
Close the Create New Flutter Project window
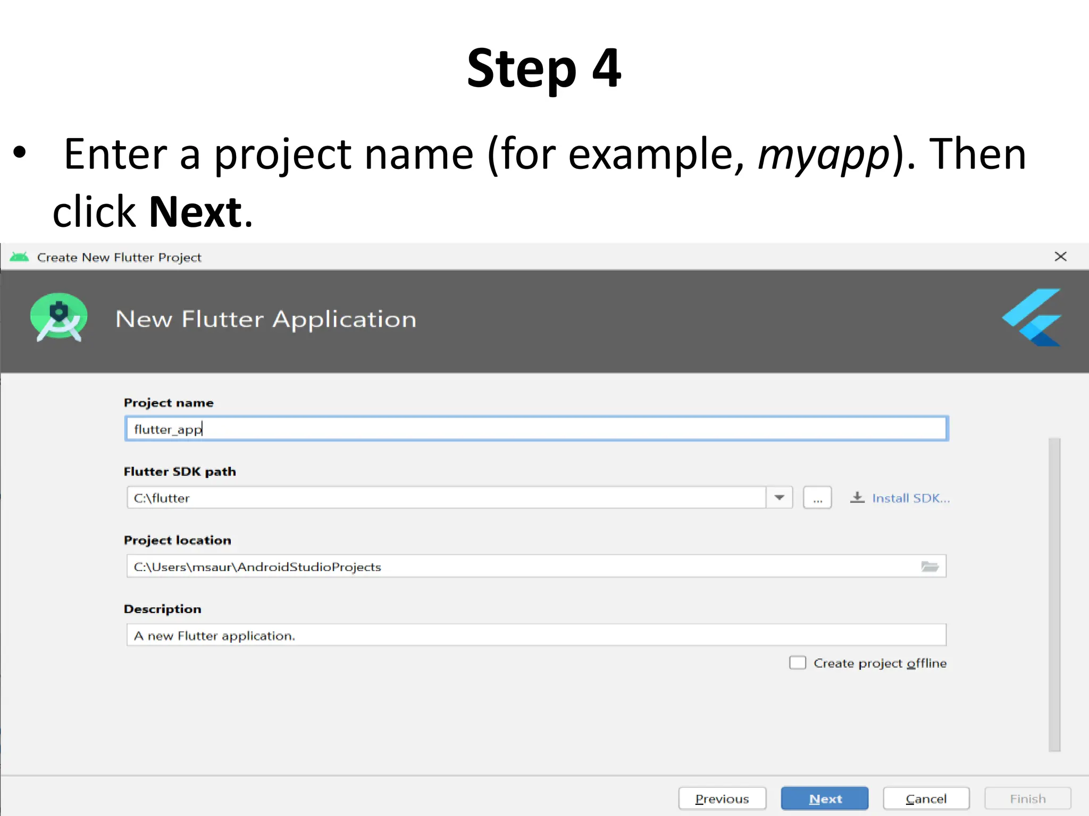coord(1060,257)
